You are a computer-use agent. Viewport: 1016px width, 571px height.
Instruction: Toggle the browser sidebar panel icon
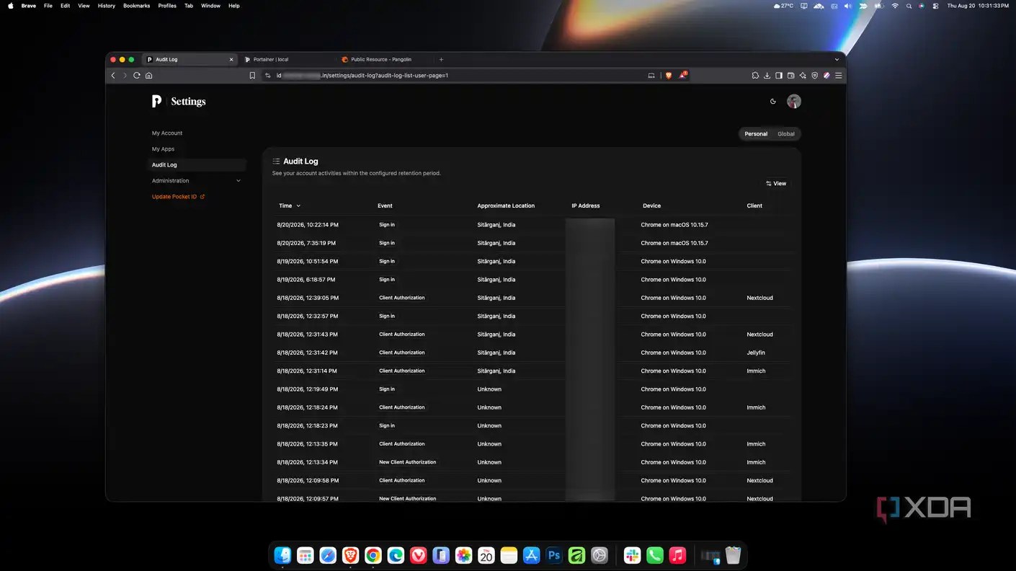point(779,75)
